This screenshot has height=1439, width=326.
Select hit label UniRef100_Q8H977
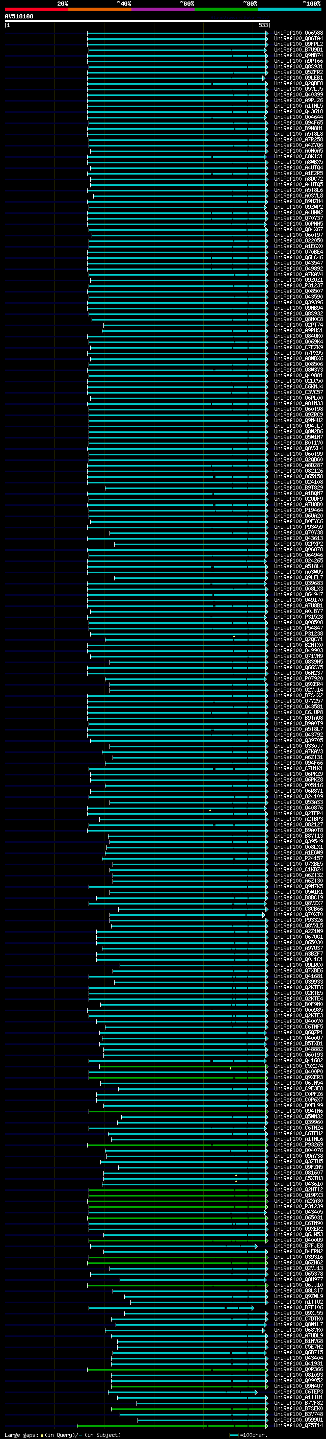[298, 1280]
